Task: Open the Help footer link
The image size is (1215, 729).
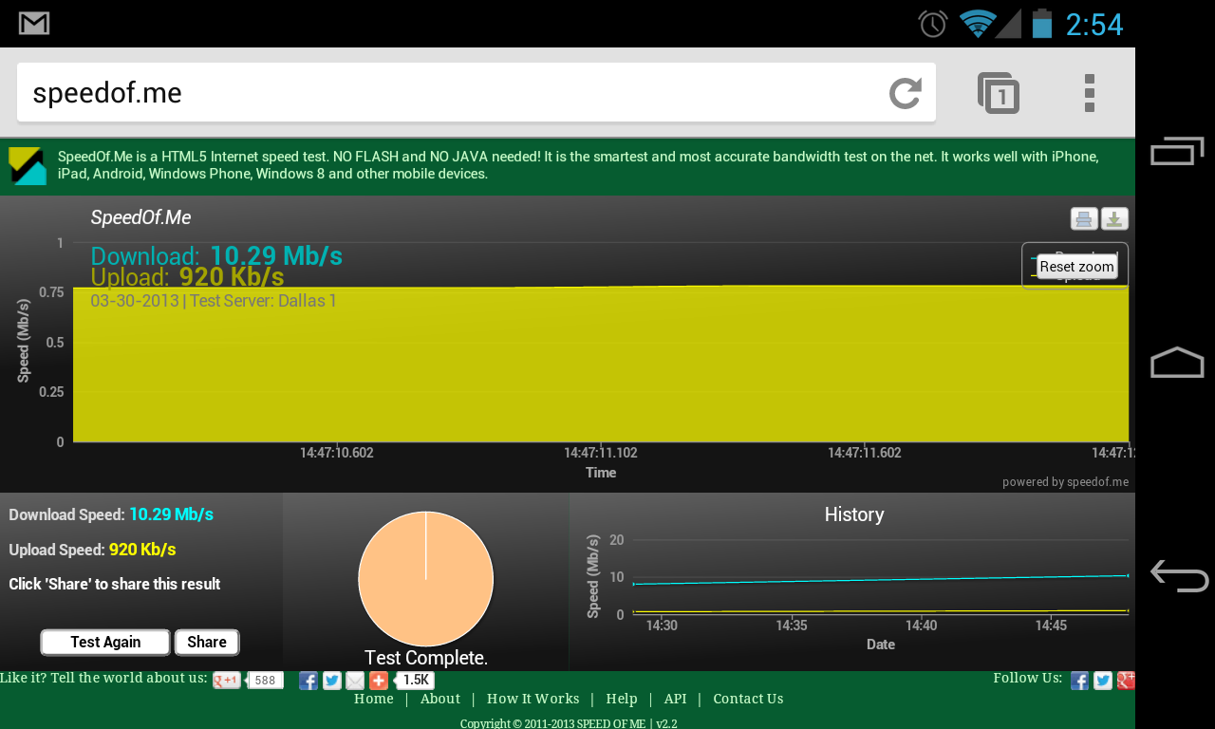Action: [622, 699]
